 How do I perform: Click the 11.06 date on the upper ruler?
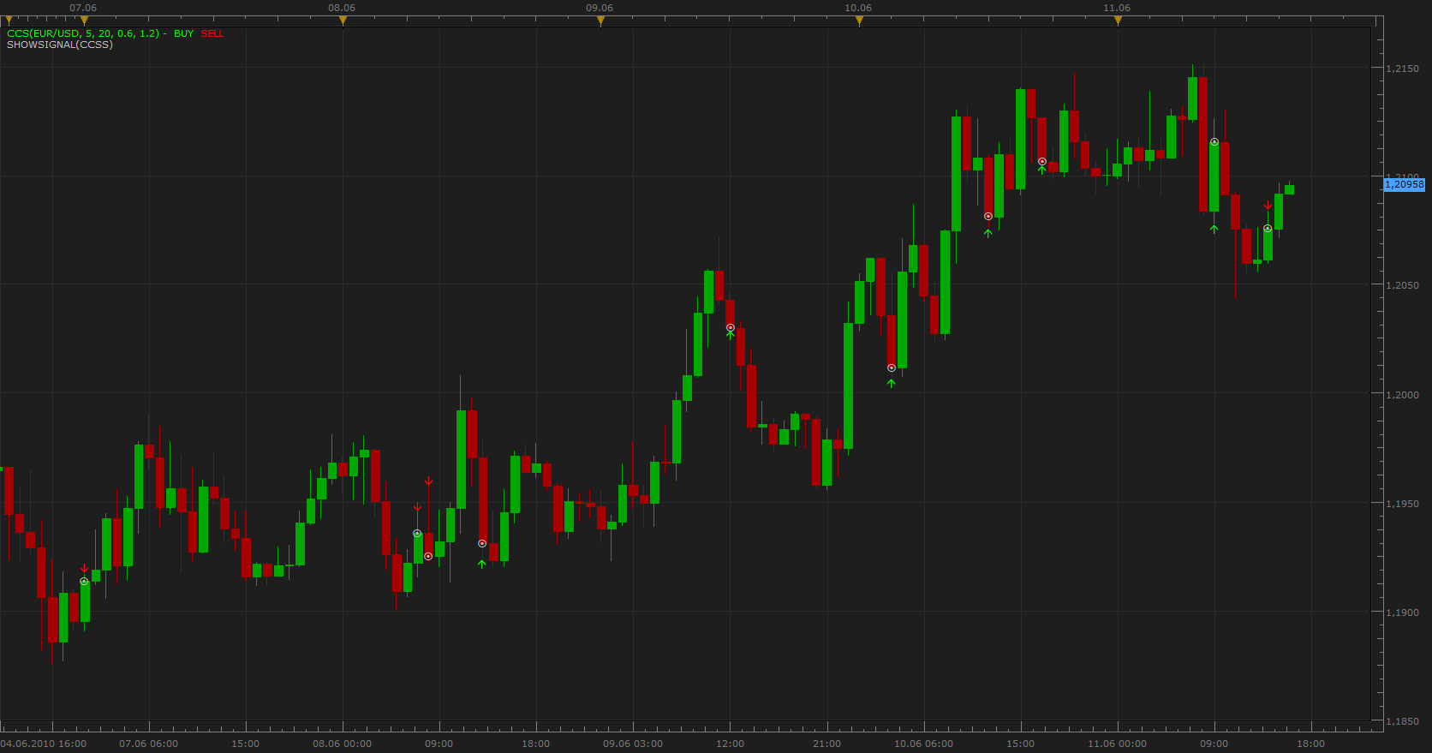click(x=1117, y=8)
